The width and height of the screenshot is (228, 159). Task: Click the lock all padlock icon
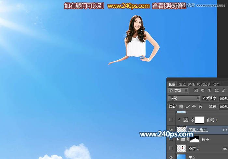(x=200, y=106)
